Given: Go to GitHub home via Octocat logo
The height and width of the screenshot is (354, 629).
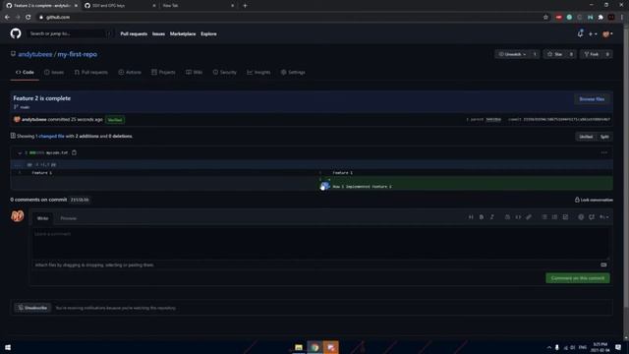Looking at the screenshot, I should click(x=16, y=33).
